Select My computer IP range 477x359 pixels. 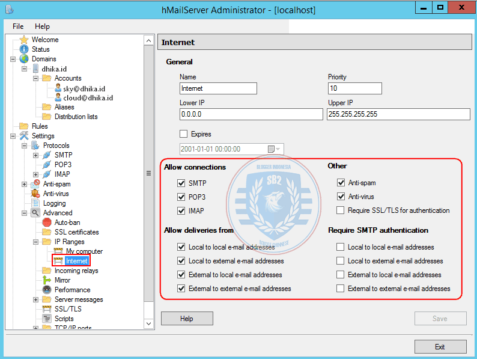coord(84,251)
